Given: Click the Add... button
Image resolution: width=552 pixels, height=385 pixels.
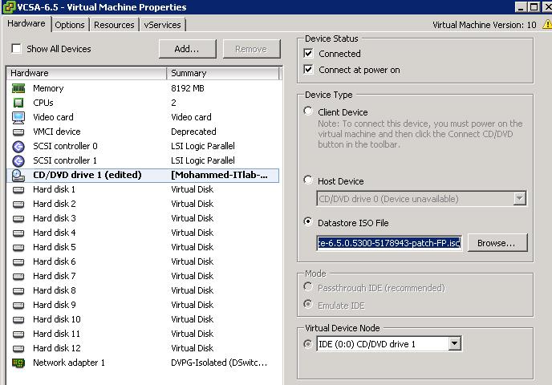Looking at the screenshot, I should (186, 49).
